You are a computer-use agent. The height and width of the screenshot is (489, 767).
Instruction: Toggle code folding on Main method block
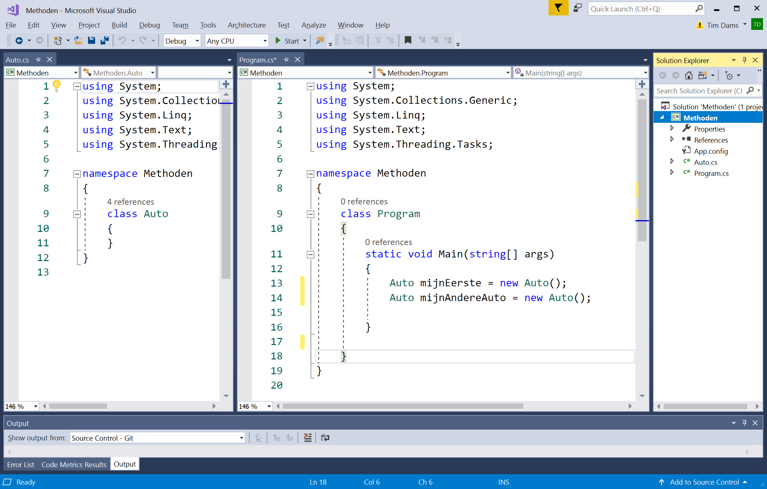[310, 254]
